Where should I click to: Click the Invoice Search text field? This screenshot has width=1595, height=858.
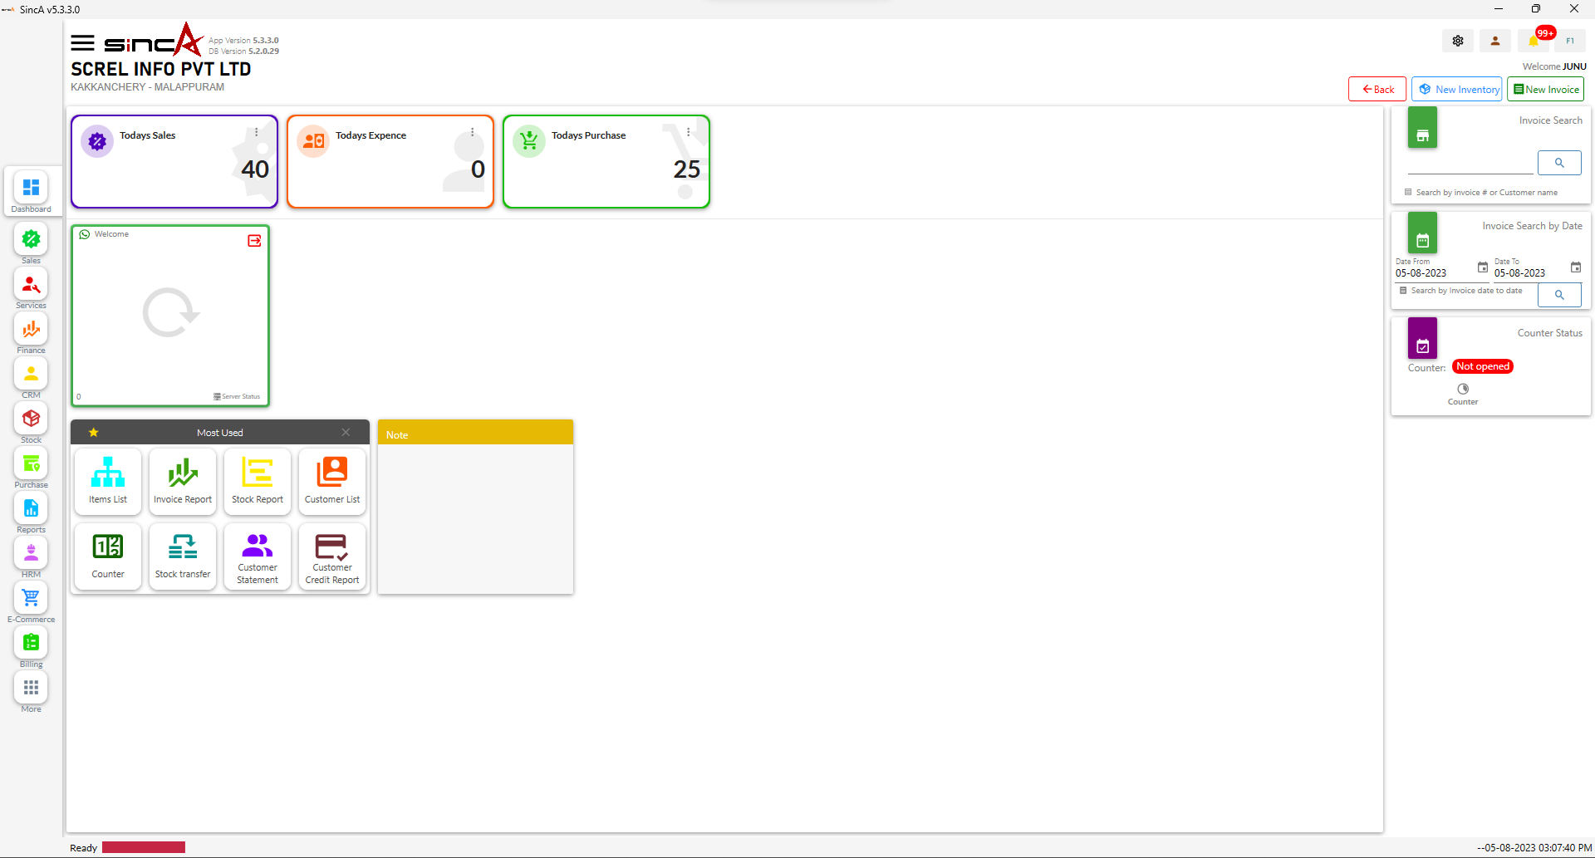1470,164
